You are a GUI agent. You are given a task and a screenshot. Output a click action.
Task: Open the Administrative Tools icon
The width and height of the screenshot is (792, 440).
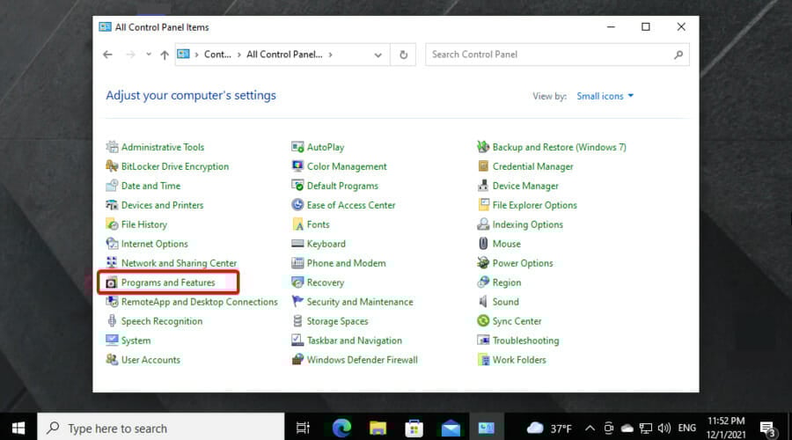(x=112, y=147)
